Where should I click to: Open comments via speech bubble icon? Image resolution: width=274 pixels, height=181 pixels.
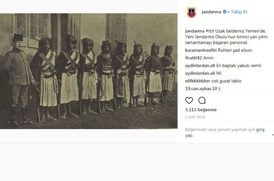202,100
